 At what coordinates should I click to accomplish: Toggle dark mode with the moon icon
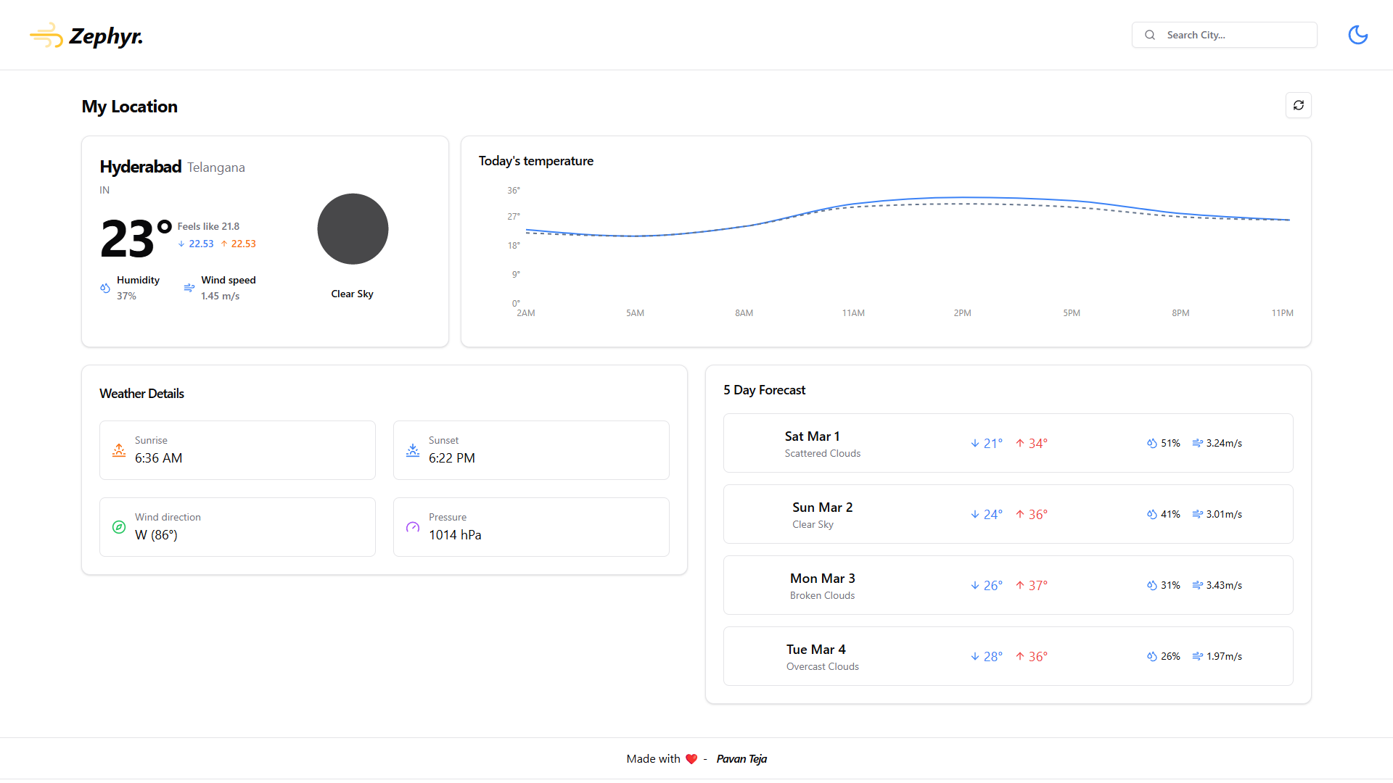point(1357,35)
